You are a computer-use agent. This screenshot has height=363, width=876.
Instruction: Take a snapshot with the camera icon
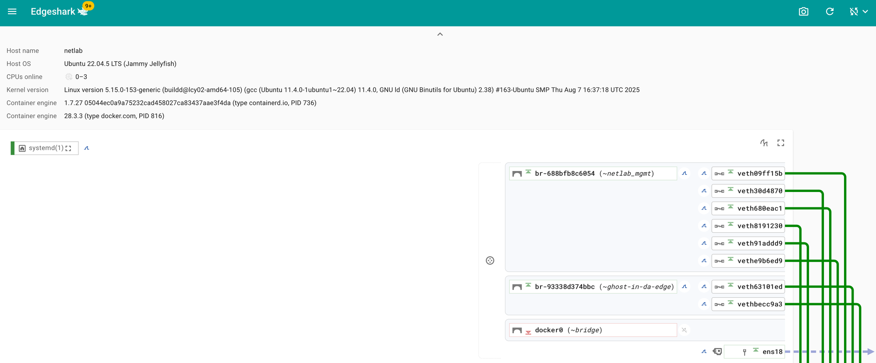(x=803, y=12)
